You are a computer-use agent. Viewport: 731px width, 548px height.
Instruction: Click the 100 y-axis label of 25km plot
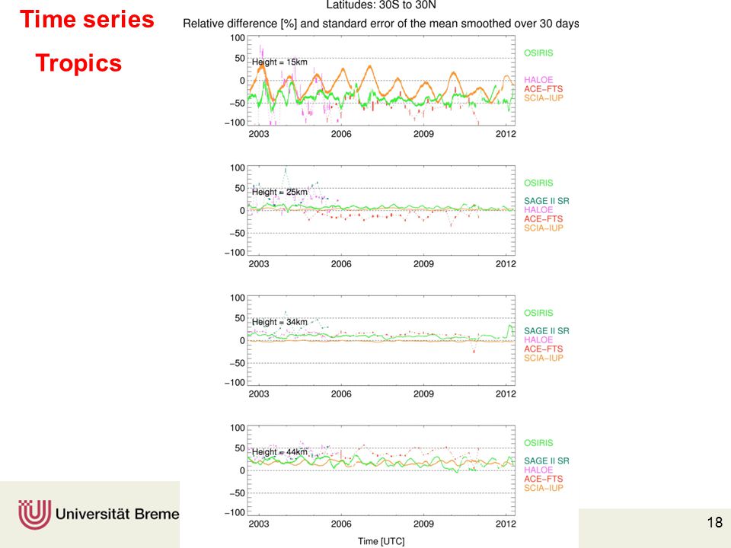(x=238, y=168)
